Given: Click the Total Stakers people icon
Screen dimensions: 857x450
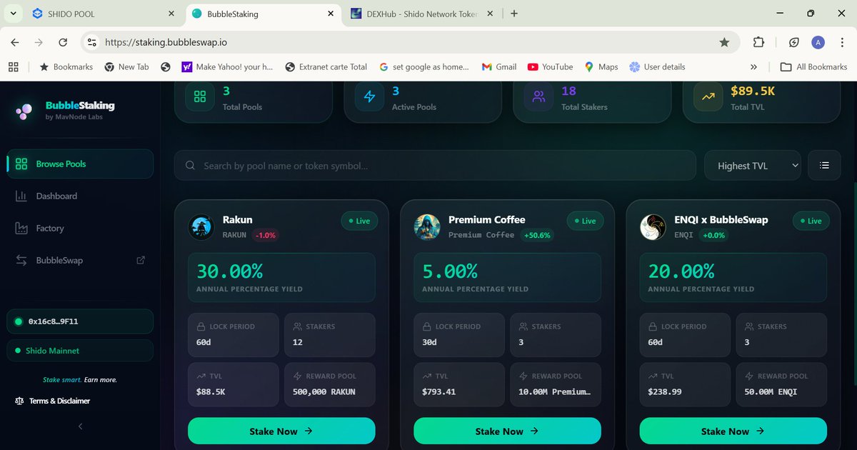Looking at the screenshot, I should pyautogui.click(x=538, y=97).
